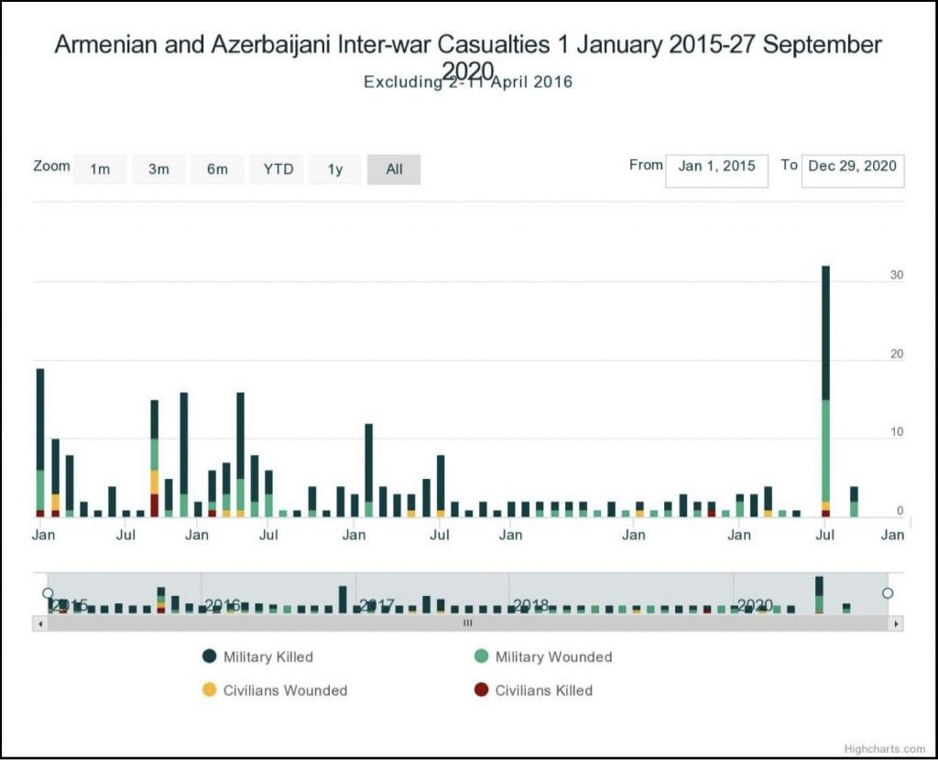Toggle Civilians Killed legend entry
Screen dimensions: 938x760
[x=543, y=690]
